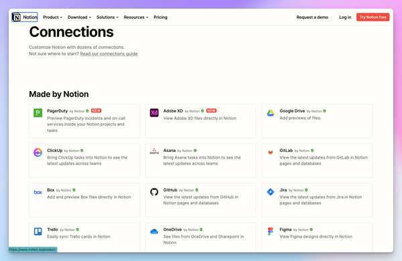Open the Solutions dropdown menu
Viewport: 402px width, 261px height.
click(107, 17)
